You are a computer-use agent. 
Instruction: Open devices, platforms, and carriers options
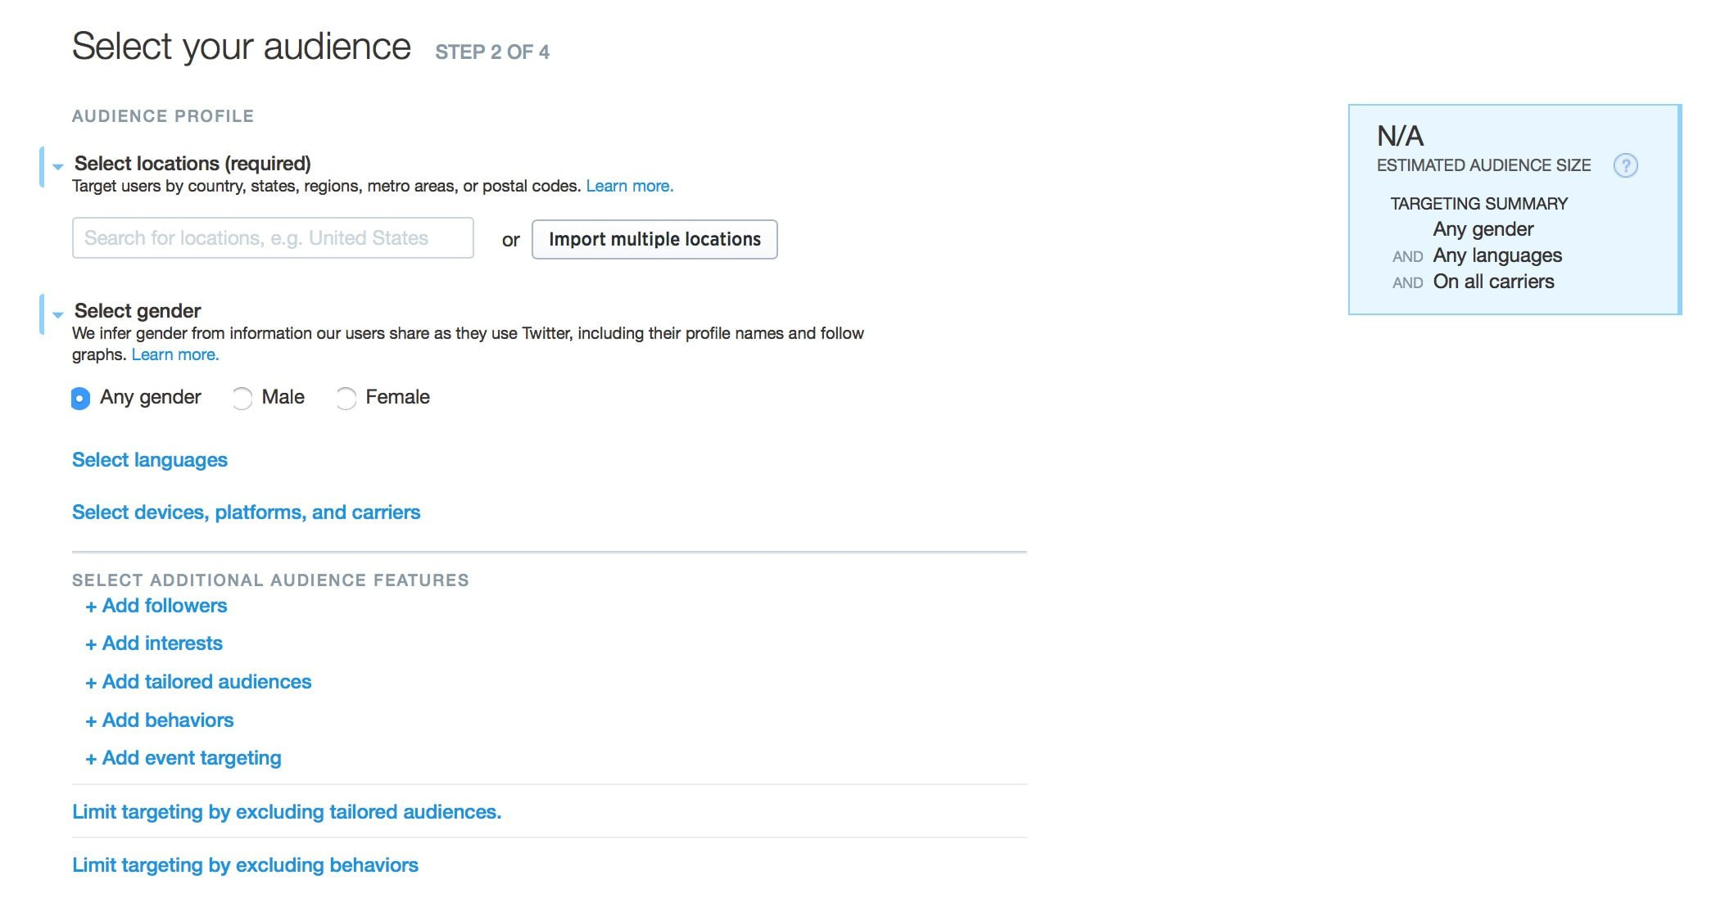point(246,512)
